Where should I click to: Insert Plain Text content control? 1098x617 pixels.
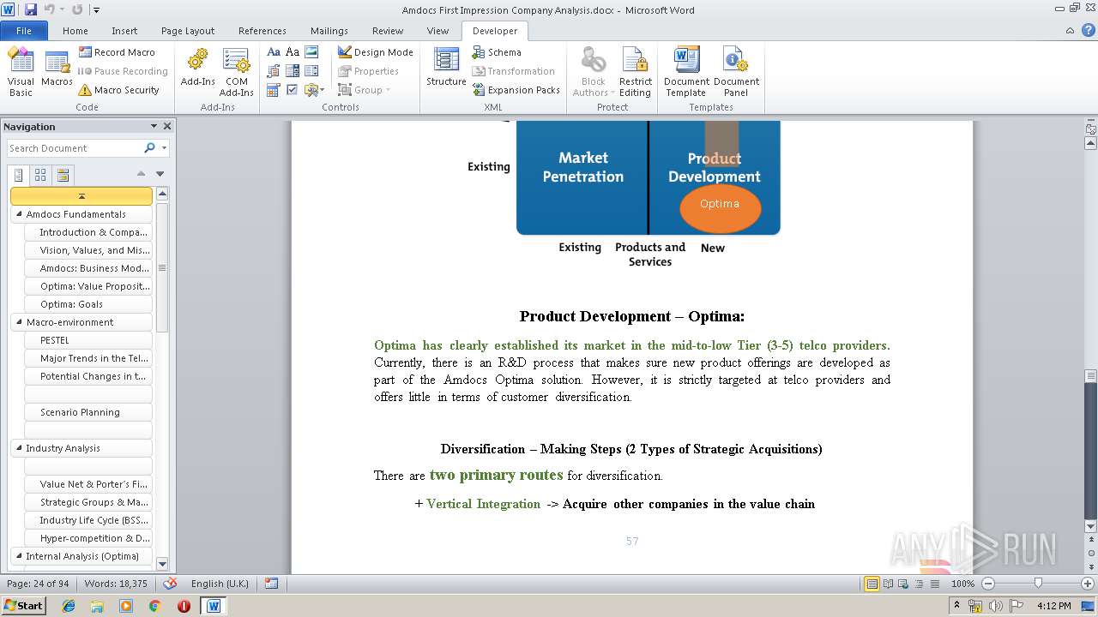coord(293,52)
